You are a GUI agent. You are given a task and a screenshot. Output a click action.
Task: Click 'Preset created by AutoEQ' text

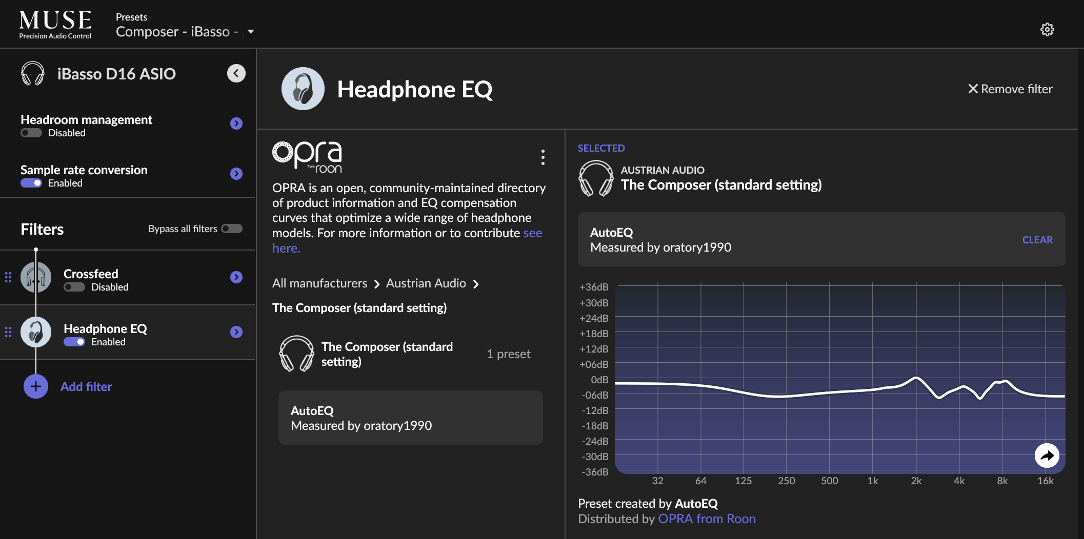coord(648,503)
